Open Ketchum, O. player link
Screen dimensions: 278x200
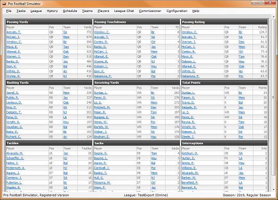pos(189,153)
